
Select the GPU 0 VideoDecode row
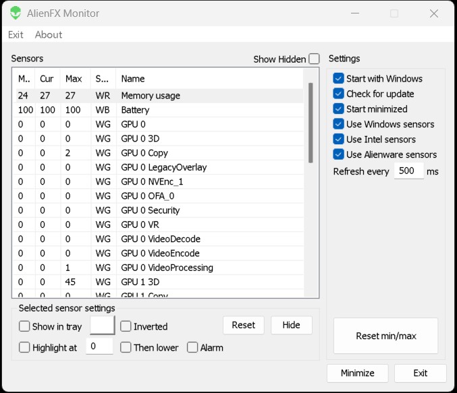pos(158,239)
